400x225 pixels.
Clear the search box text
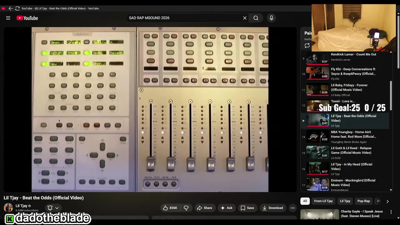[245, 18]
